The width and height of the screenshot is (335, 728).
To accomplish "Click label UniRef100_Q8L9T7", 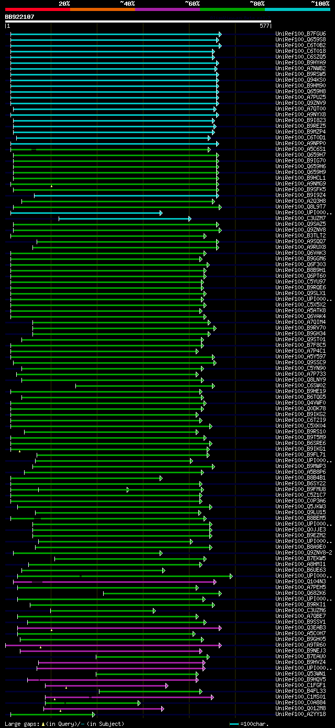I will tap(300, 207).
